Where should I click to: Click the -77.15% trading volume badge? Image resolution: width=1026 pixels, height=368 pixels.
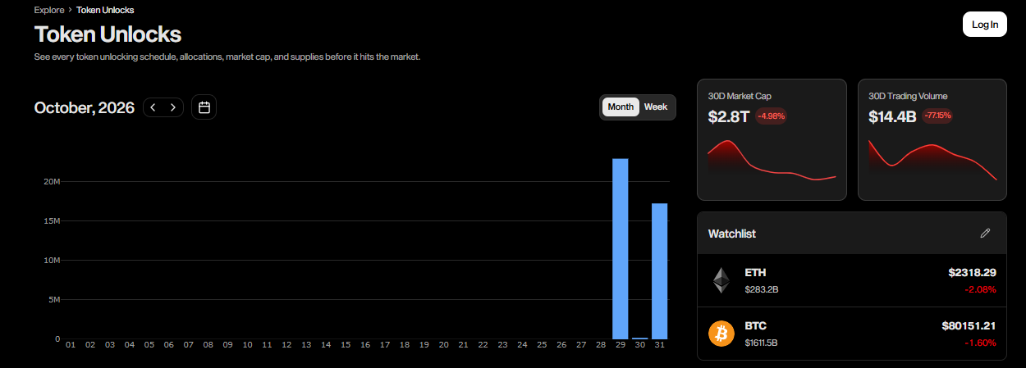937,116
